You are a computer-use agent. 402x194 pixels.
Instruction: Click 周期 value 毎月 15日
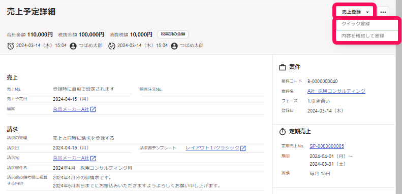[x=320, y=174]
